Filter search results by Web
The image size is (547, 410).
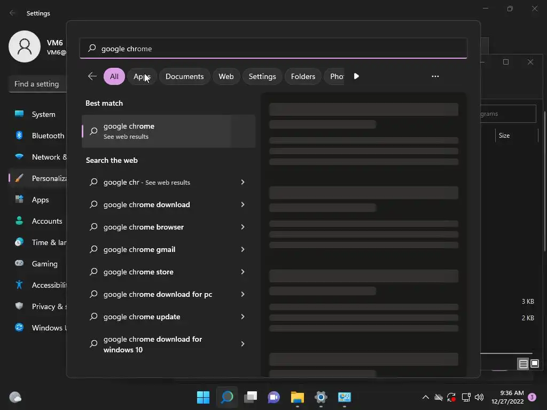[226, 76]
